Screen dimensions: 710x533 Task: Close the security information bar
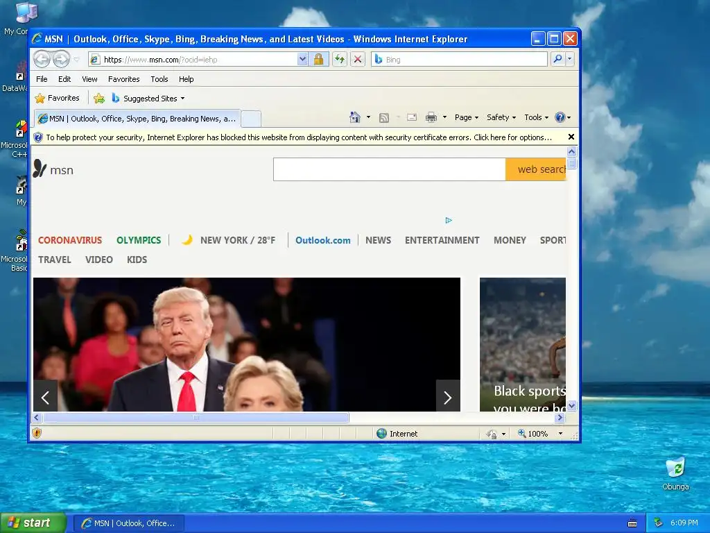coord(571,137)
